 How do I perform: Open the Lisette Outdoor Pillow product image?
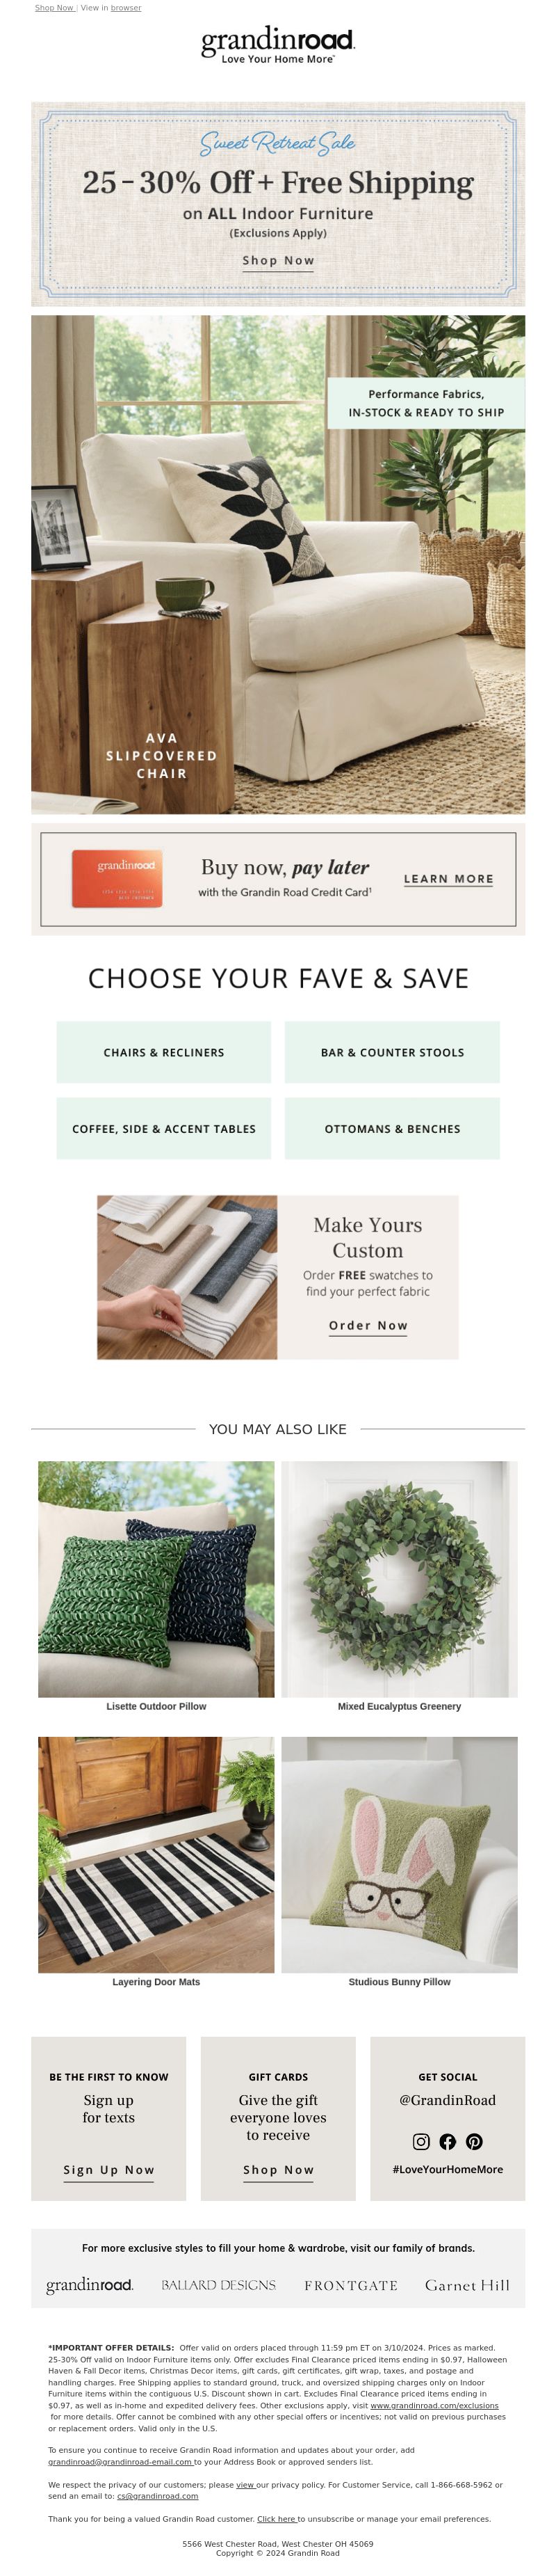coord(156,1578)
